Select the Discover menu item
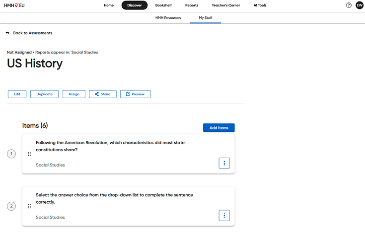 [x=134, y=5]
